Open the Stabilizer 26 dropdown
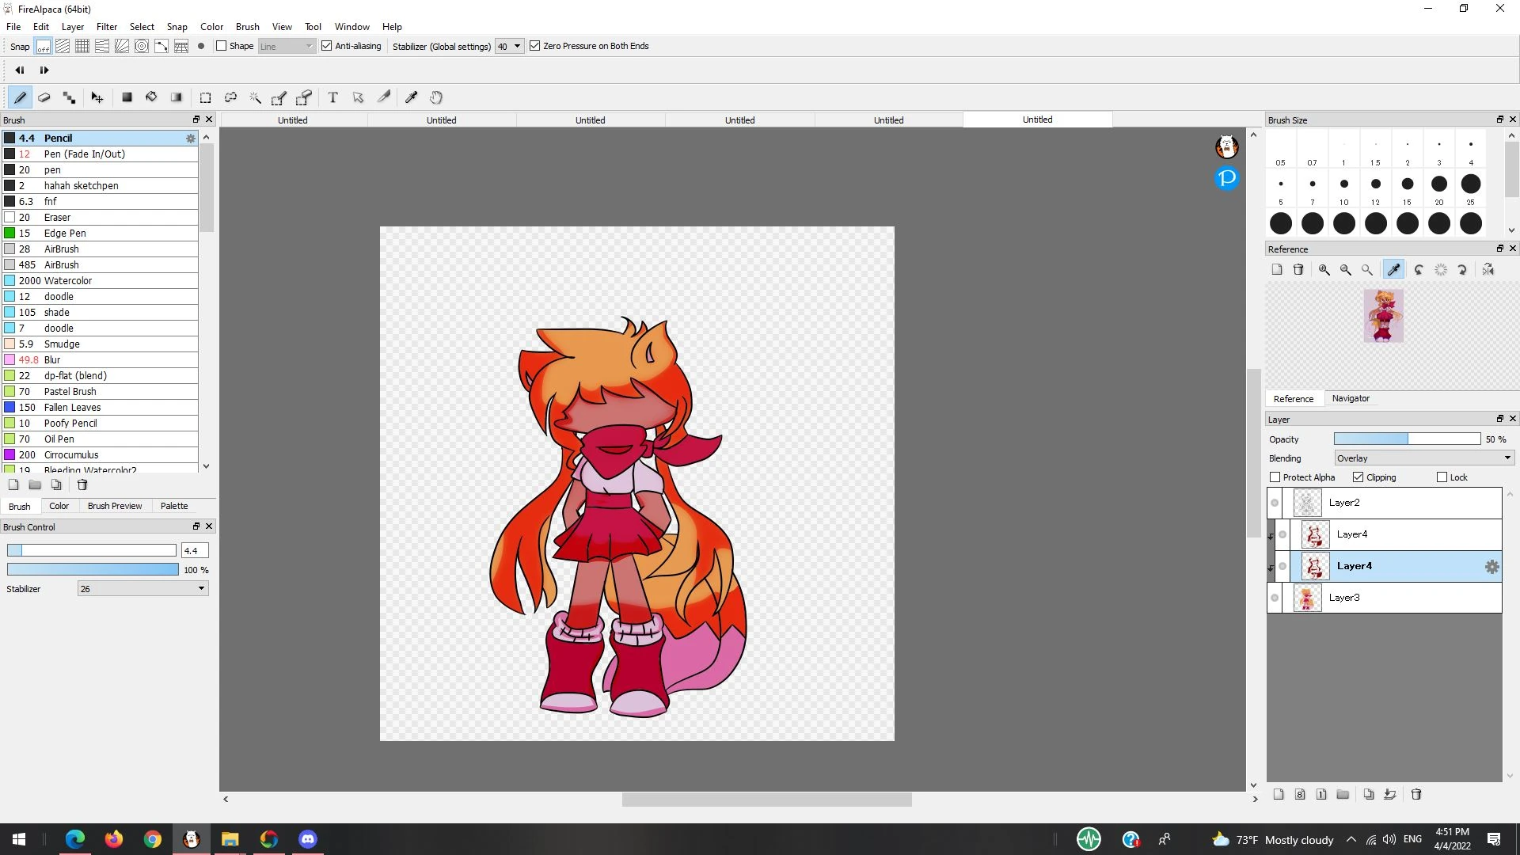Viewport: 1520px width, 855px height. [x=142, y=588]
